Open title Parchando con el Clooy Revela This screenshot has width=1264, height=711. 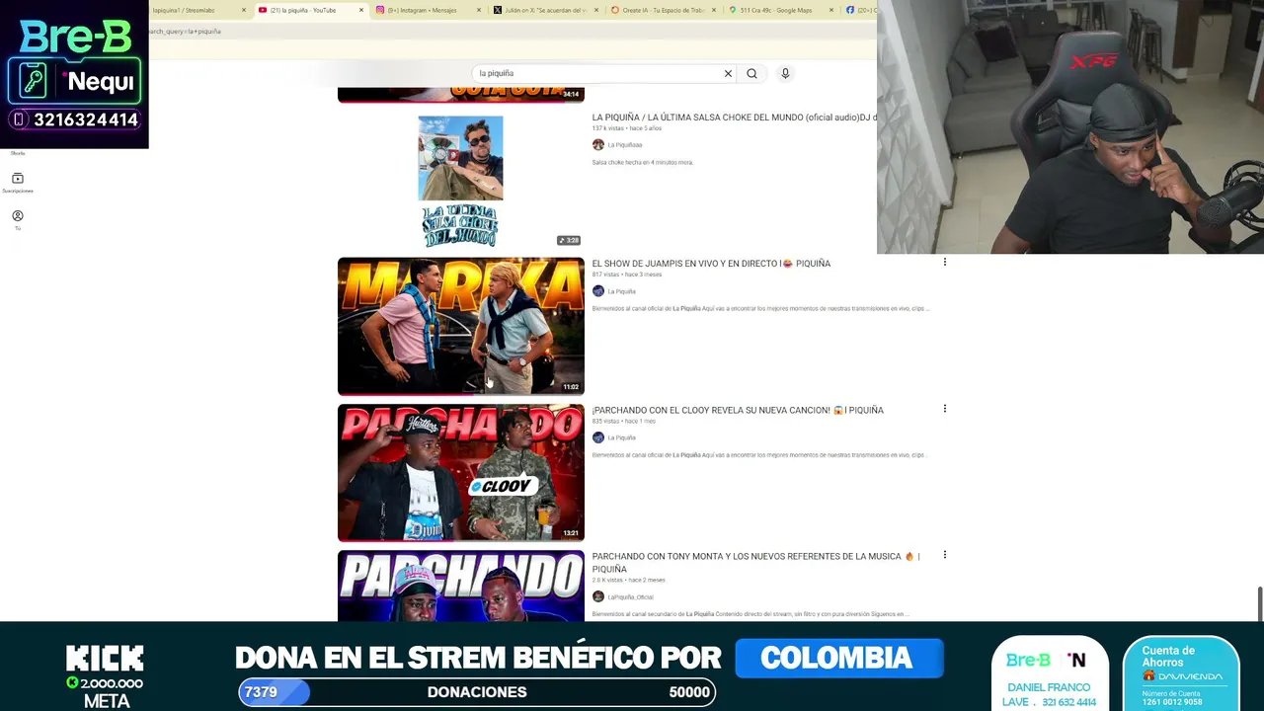[x=738, y=410]
